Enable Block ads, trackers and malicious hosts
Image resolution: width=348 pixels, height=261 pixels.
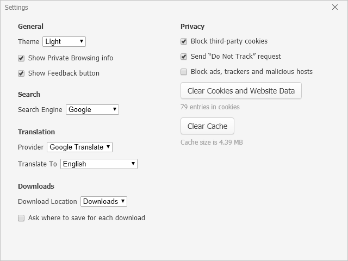(x=184, y=72)
